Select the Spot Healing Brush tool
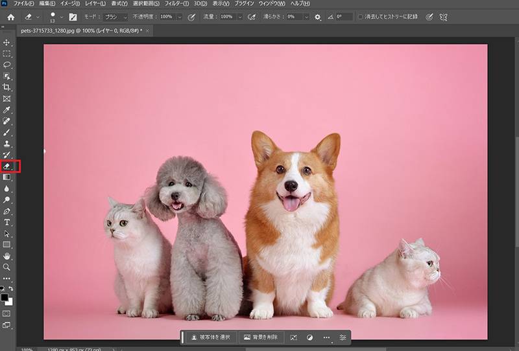 [6, 121]
